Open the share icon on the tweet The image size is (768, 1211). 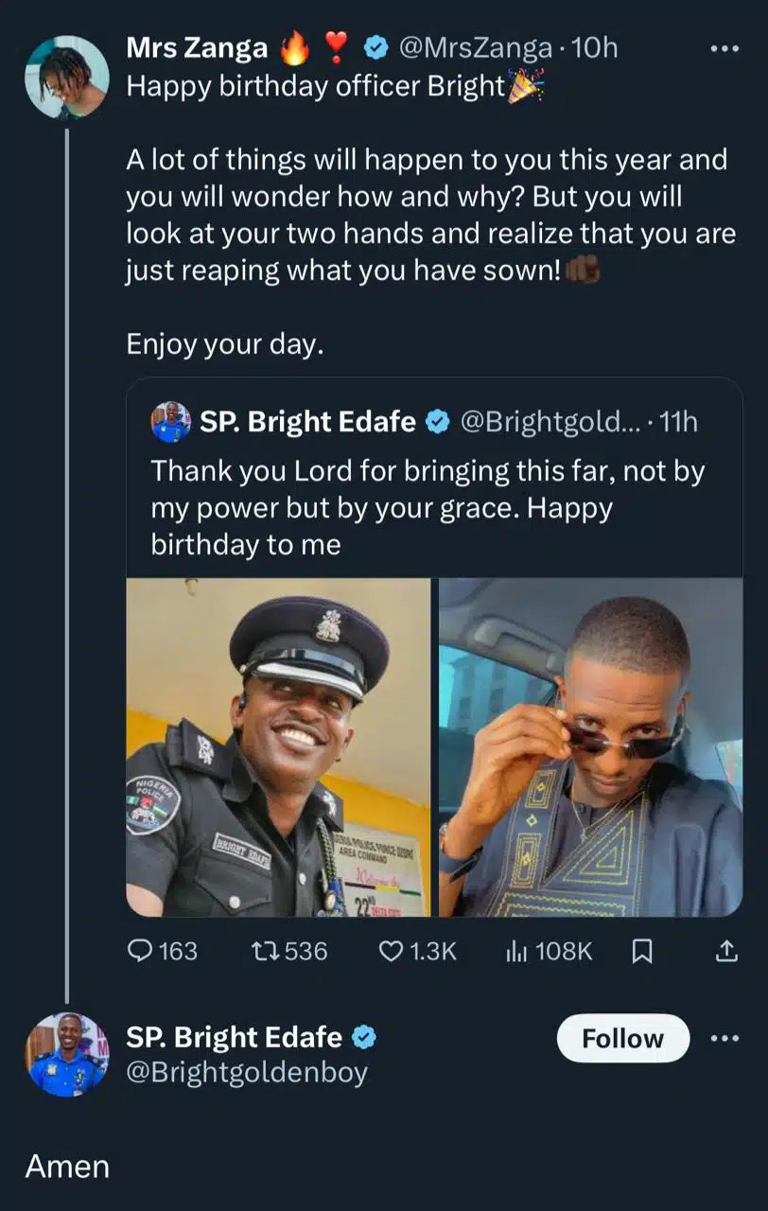coord(727,952)
